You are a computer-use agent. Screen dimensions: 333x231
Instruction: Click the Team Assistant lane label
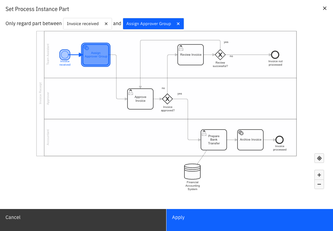(x=48, y=54)
